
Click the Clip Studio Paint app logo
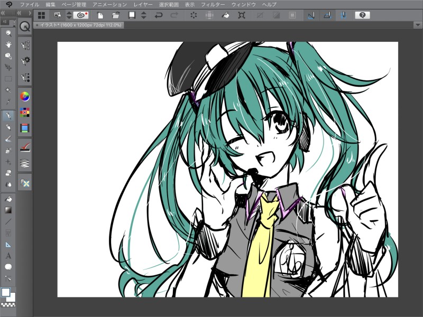pyautogui.click(x=8, y=5)
